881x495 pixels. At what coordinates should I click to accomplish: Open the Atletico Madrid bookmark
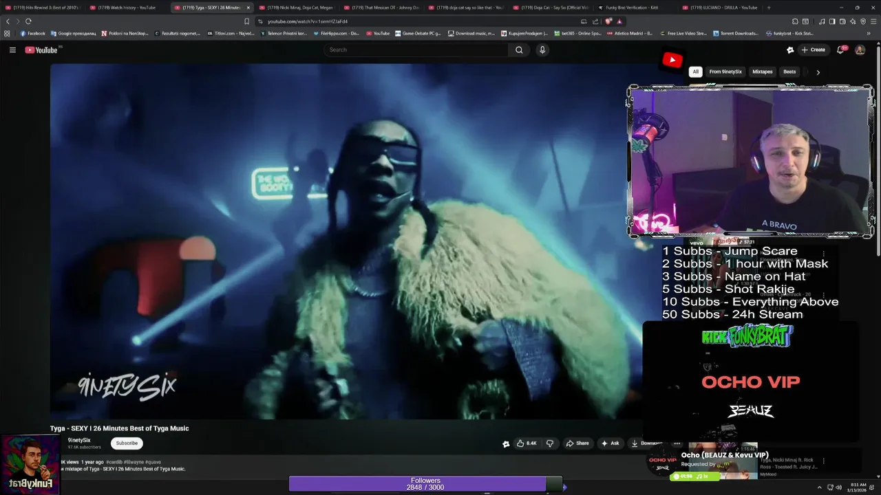click(629, 33)
